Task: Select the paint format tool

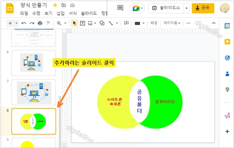Action: [x=48, y=23]
